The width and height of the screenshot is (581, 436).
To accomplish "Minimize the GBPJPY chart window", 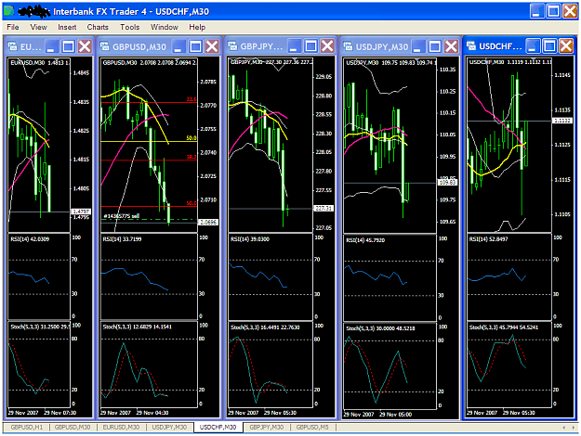I will tap(294, 46).
